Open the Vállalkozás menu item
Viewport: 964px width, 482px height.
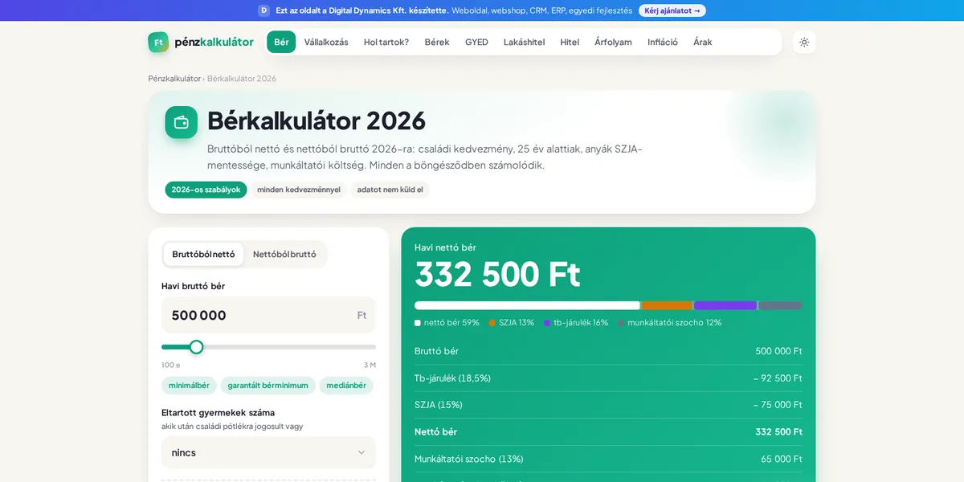point(326,43)
